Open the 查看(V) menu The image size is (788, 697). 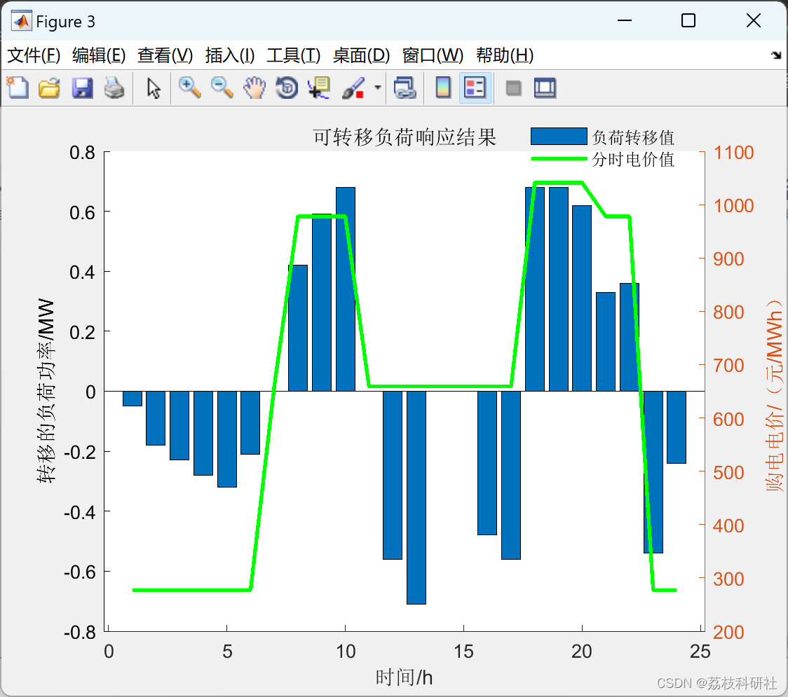pyautogui.click(x=165, y=55)
